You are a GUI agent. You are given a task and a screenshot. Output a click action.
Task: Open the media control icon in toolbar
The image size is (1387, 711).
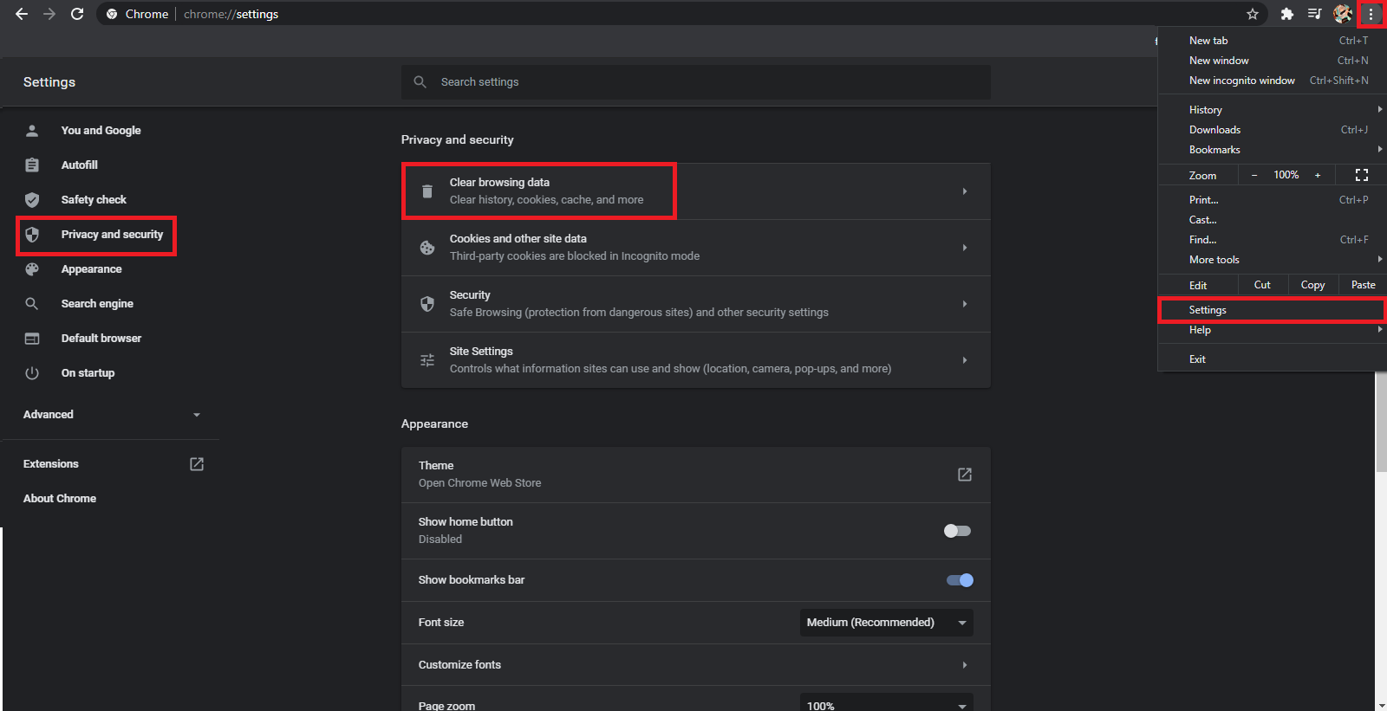pos(1315,14)
